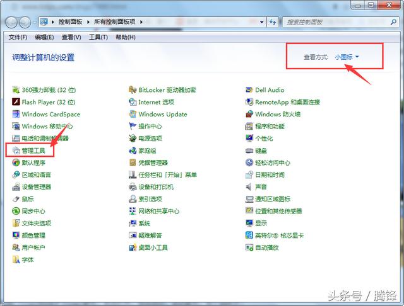The image size is (404, 306).
Task: Open Windows Update icon
Action: coord(133,114)
